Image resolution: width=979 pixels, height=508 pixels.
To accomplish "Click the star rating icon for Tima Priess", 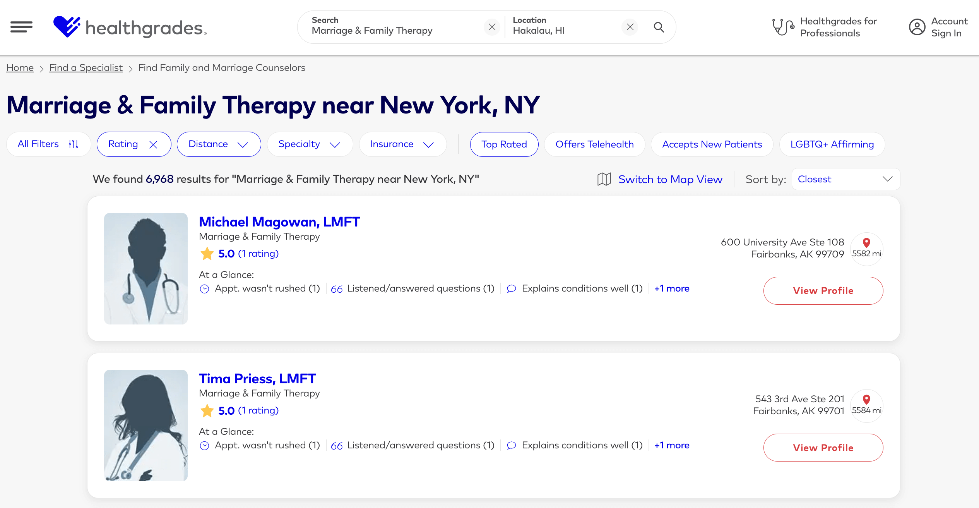I will pos(207,410).
